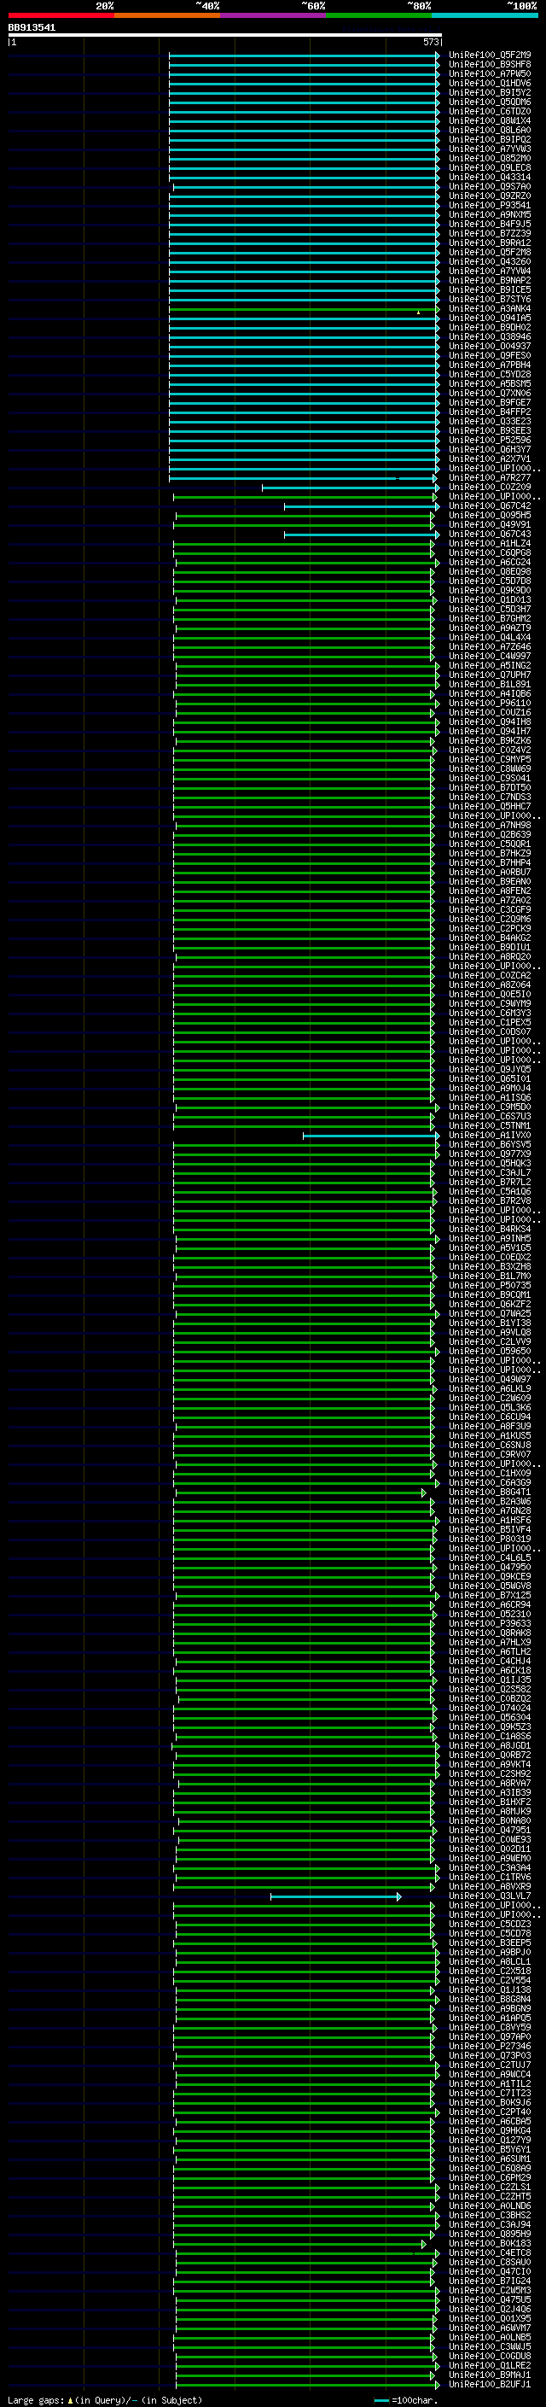The height and width of the screenshot is (2407, 546).
Task: Open hit UniRef100_Q1HDV6
Action: pos(489,84)
